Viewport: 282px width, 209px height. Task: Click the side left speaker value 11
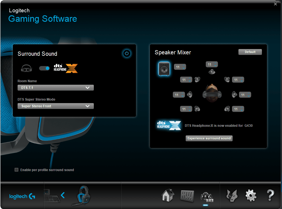coord(177,95)
